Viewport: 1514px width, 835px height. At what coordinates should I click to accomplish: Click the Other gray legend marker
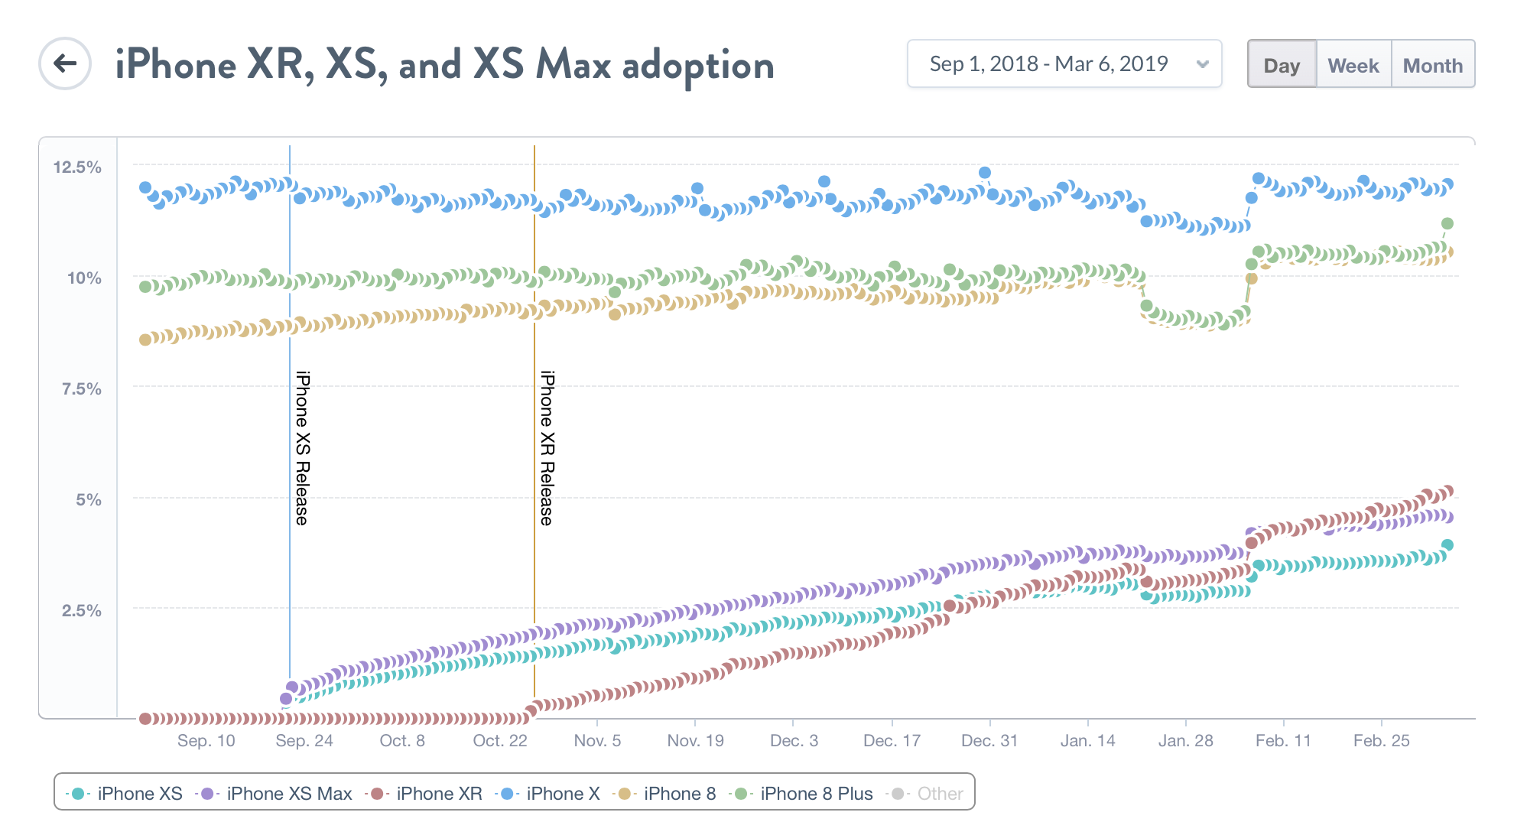(x=898, y=794)
